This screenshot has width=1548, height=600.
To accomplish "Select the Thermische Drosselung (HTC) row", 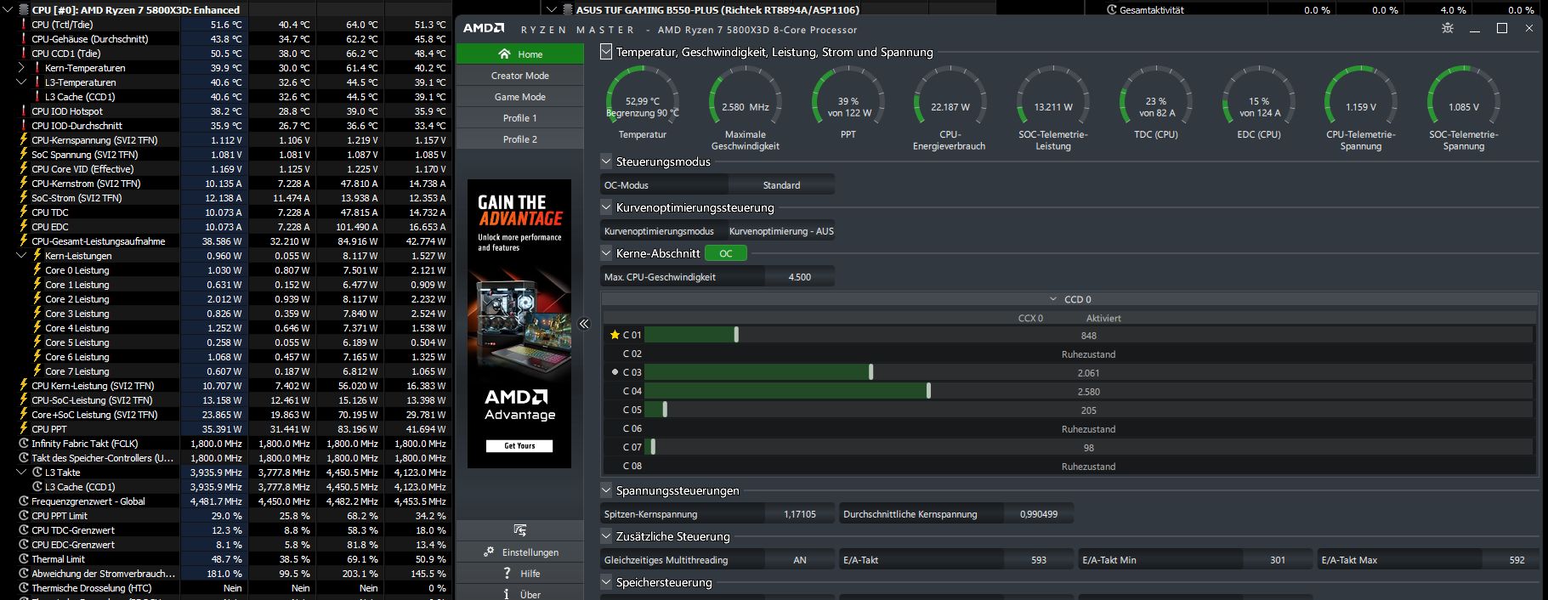I will (x=226, y=588).
